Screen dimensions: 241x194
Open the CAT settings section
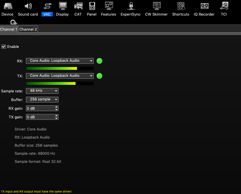coord(78,6)
